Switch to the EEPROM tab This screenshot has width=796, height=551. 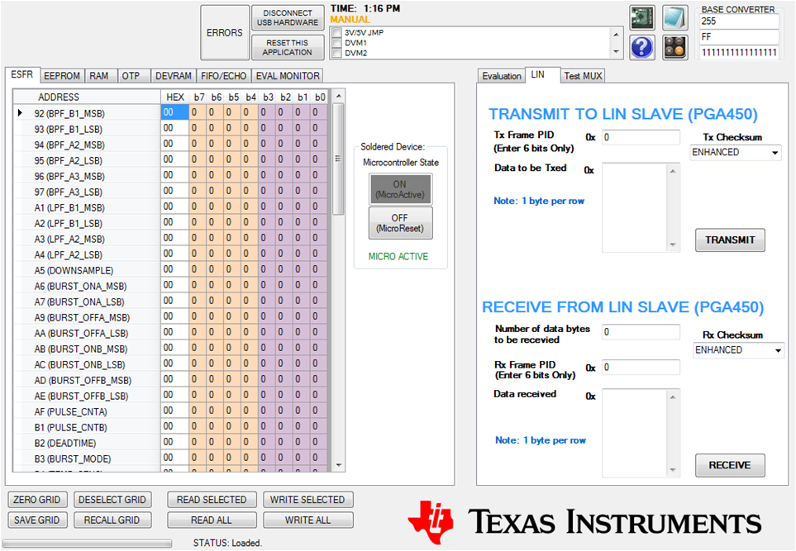point(62,75)
